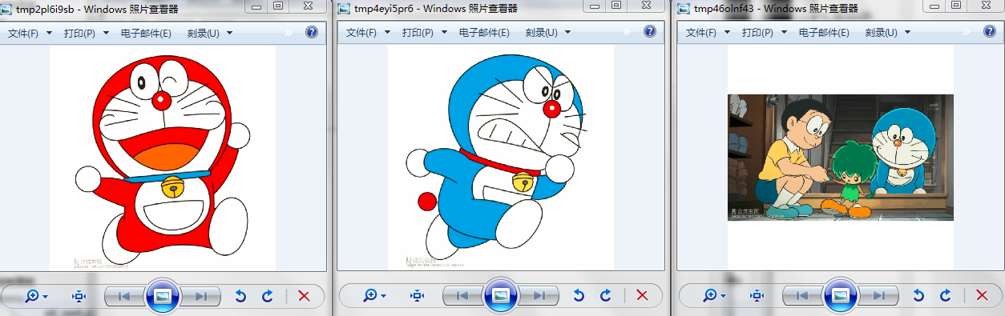The image size is (1005, 316).
Task: Rotate clockwise in tmp4eyi5pr6 window
Action: click(606, 296)
